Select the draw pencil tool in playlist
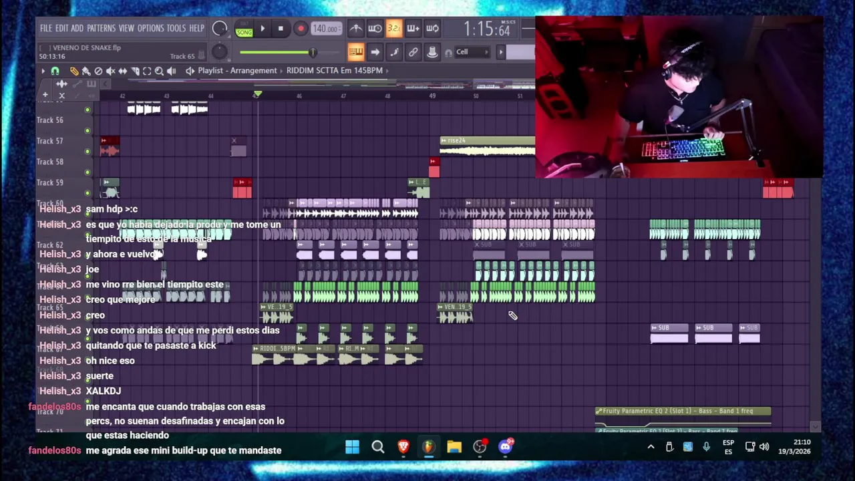855x481 pixels. point(74,71)
